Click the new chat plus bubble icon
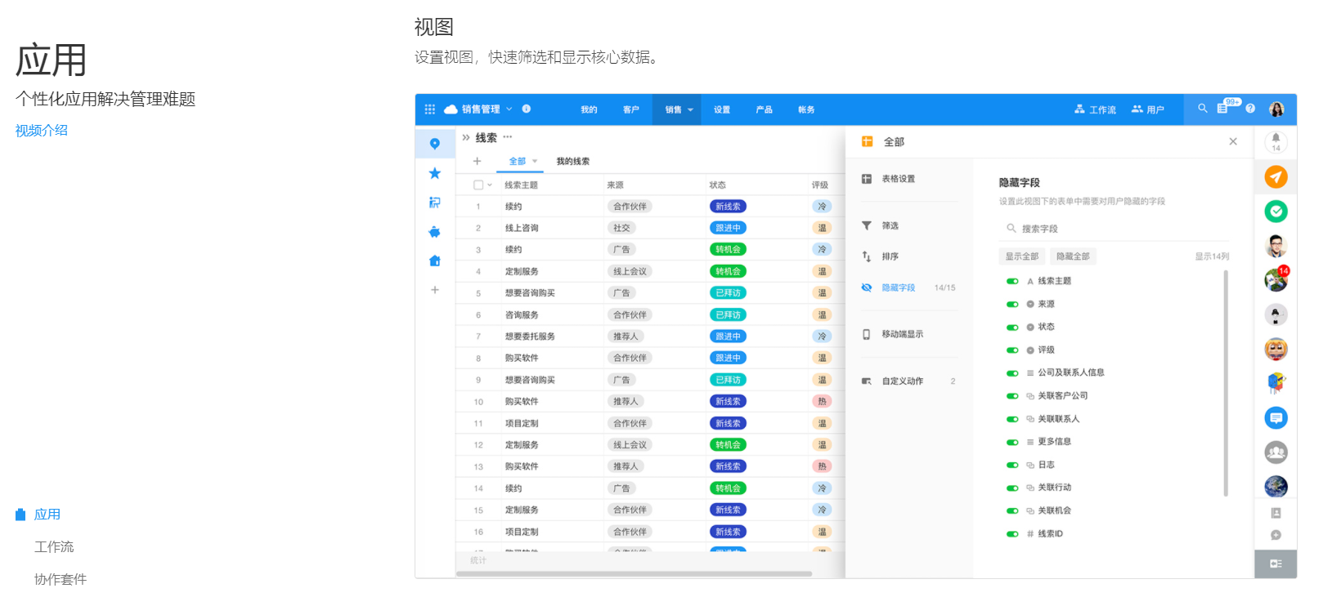The height and width of the screenshot is (615, 1332). click(x=1276, y=536)
